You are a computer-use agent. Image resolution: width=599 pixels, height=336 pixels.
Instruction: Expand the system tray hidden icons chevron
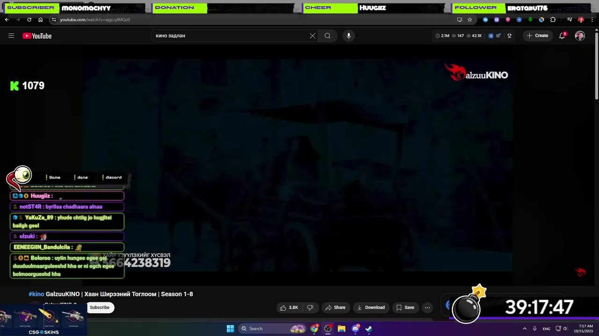pyautogui.click(x=525, y=329)
